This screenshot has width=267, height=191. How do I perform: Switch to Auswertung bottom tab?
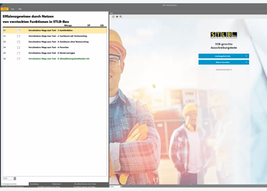click(x=34, y=184)
